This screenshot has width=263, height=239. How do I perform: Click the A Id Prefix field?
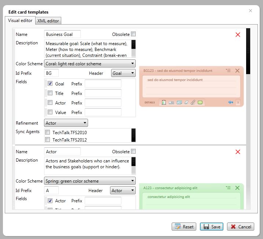click(51, 190)
